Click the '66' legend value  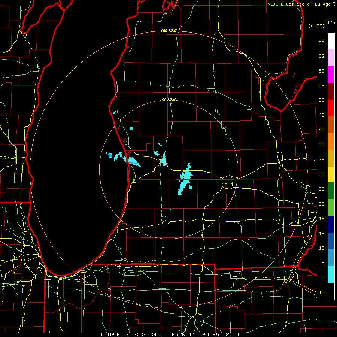(x=322, y=42)
